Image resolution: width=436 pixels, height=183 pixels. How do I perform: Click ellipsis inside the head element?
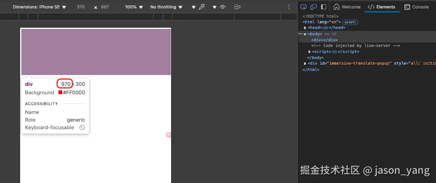pyautogui.click(x=325, y=28)
